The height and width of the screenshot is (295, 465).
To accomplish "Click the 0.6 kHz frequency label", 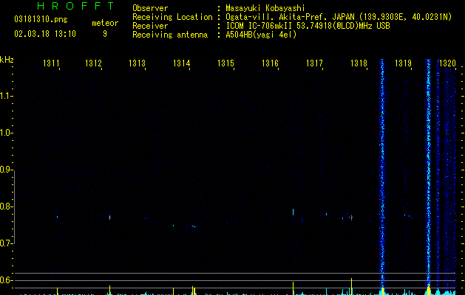I will (6, 280).
